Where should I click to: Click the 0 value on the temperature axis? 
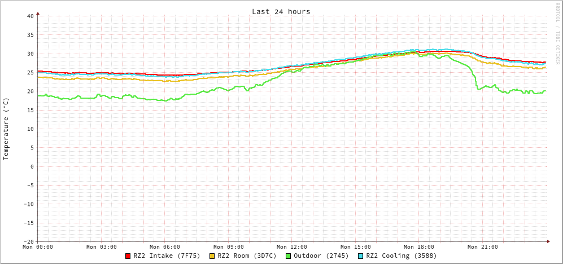(x=32, y=166)
